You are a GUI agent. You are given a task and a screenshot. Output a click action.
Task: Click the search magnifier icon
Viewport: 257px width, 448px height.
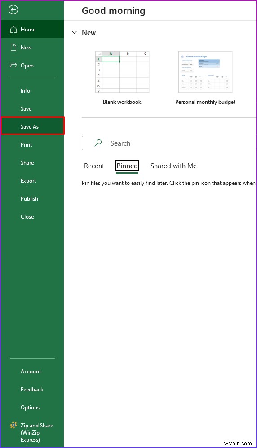click(x=98, y=143)
